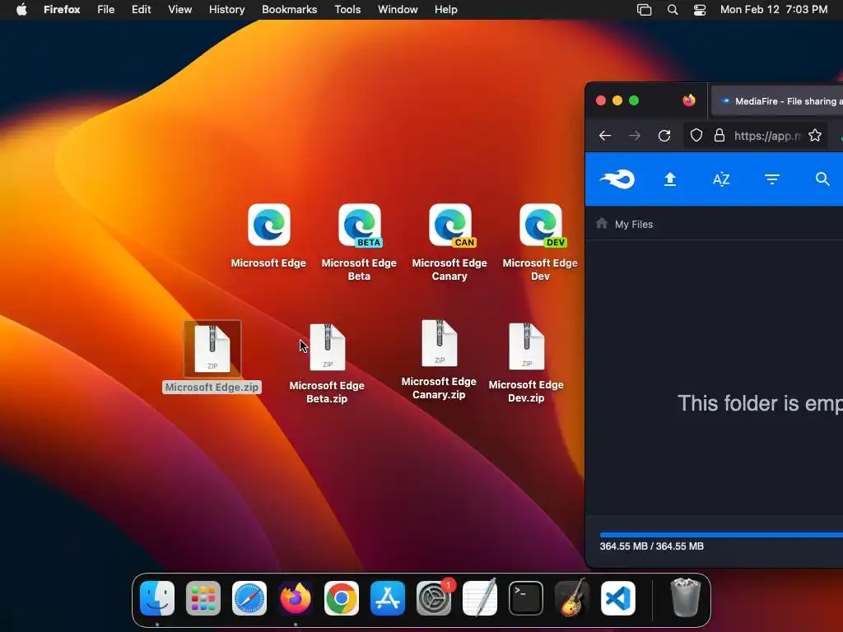Open the A-Z sort option in MediaFire
The image size is (843, 632).
tap(721, 179)
